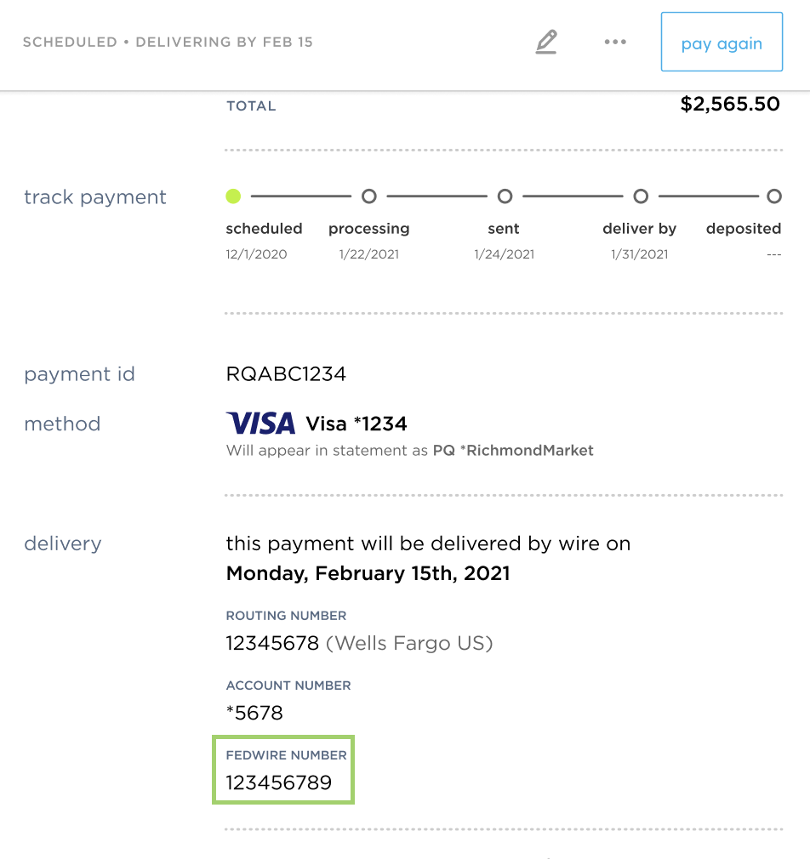Select the processing step circle

point(368,196)
